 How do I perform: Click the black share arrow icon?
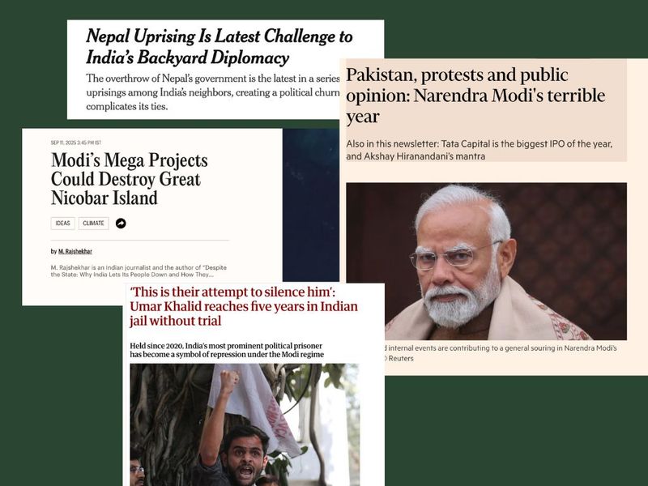(x=121, y=224)
